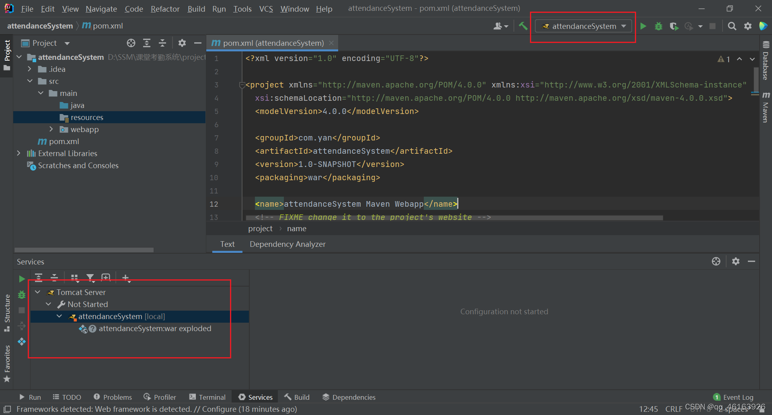Click the Stop square icon in top toolbar
Viewport: 772px width, 415px height.
(712, 26)
